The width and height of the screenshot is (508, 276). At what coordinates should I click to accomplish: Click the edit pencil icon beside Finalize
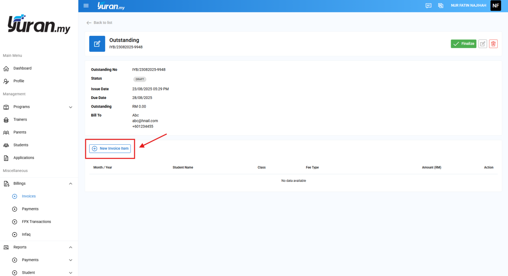point(483,44)
